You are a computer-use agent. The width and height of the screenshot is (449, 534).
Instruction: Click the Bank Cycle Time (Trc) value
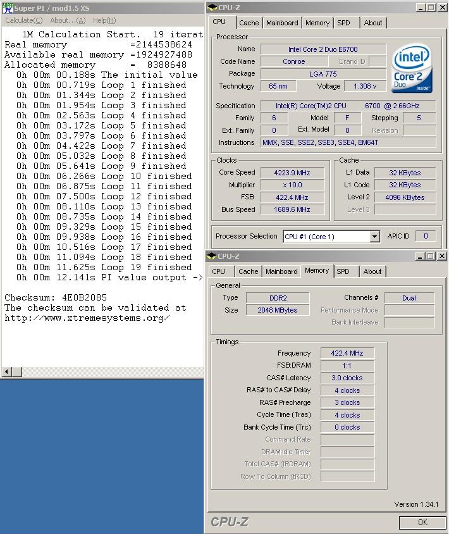(x=347, y=427)
